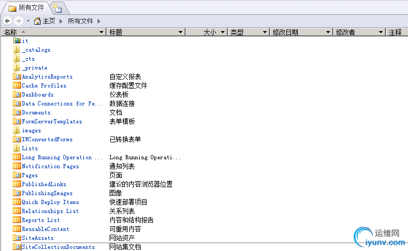Click the Relationships List icon
This screenshot has height=251, width=408.
coord(17,211)
